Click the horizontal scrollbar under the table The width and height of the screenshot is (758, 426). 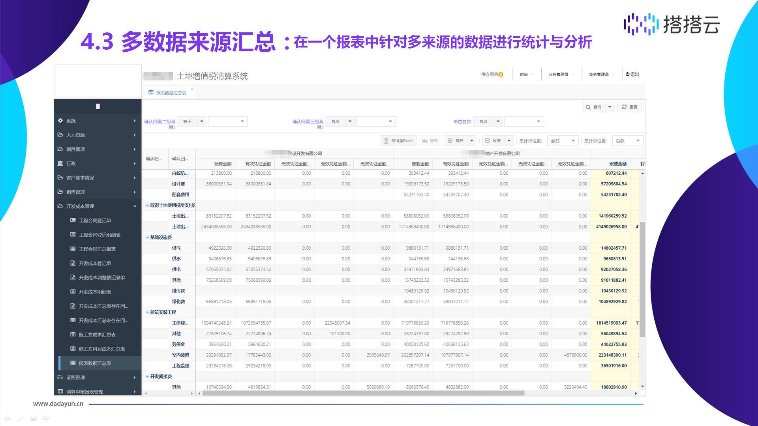(x=363, y=393)
